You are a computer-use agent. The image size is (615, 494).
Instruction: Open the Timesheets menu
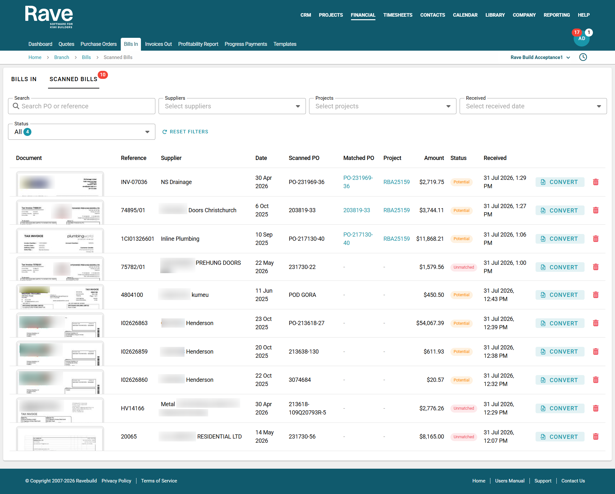pyautogui.click(x=398, y=15)
